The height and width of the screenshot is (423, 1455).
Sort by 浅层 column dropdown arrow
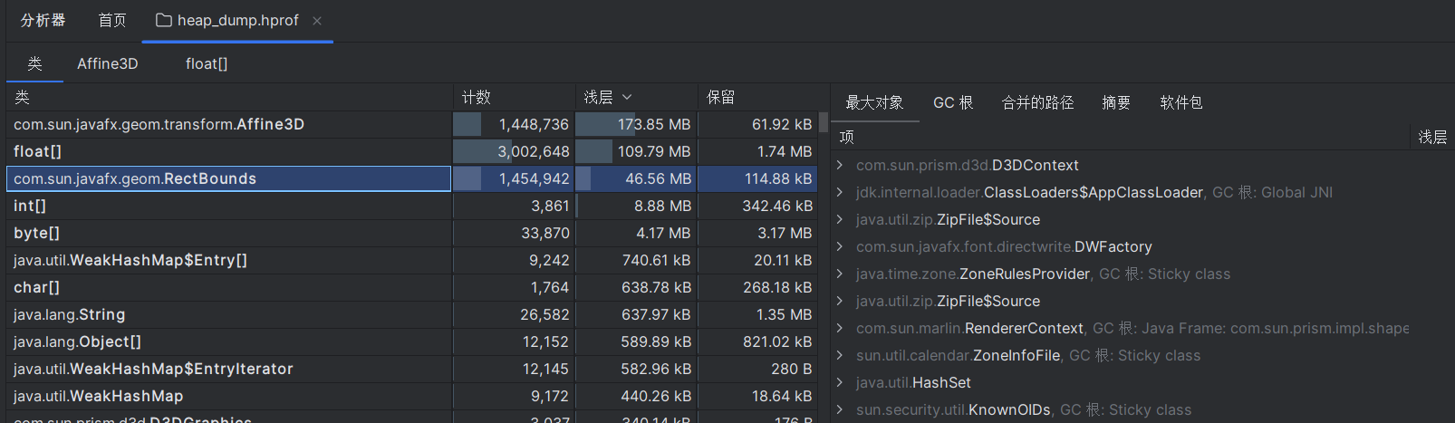[627, 97]
